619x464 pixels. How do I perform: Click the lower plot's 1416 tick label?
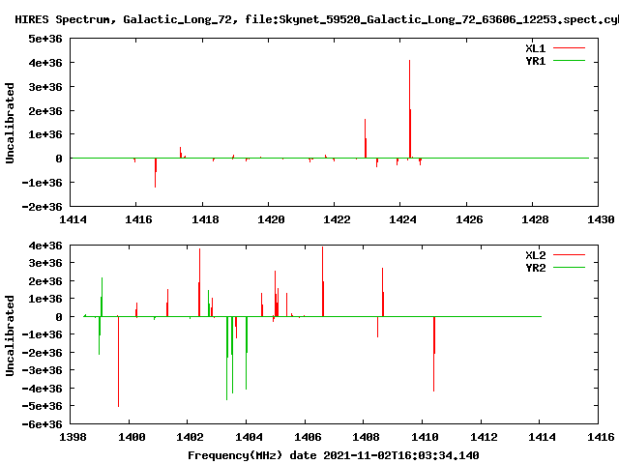(601, 437)
